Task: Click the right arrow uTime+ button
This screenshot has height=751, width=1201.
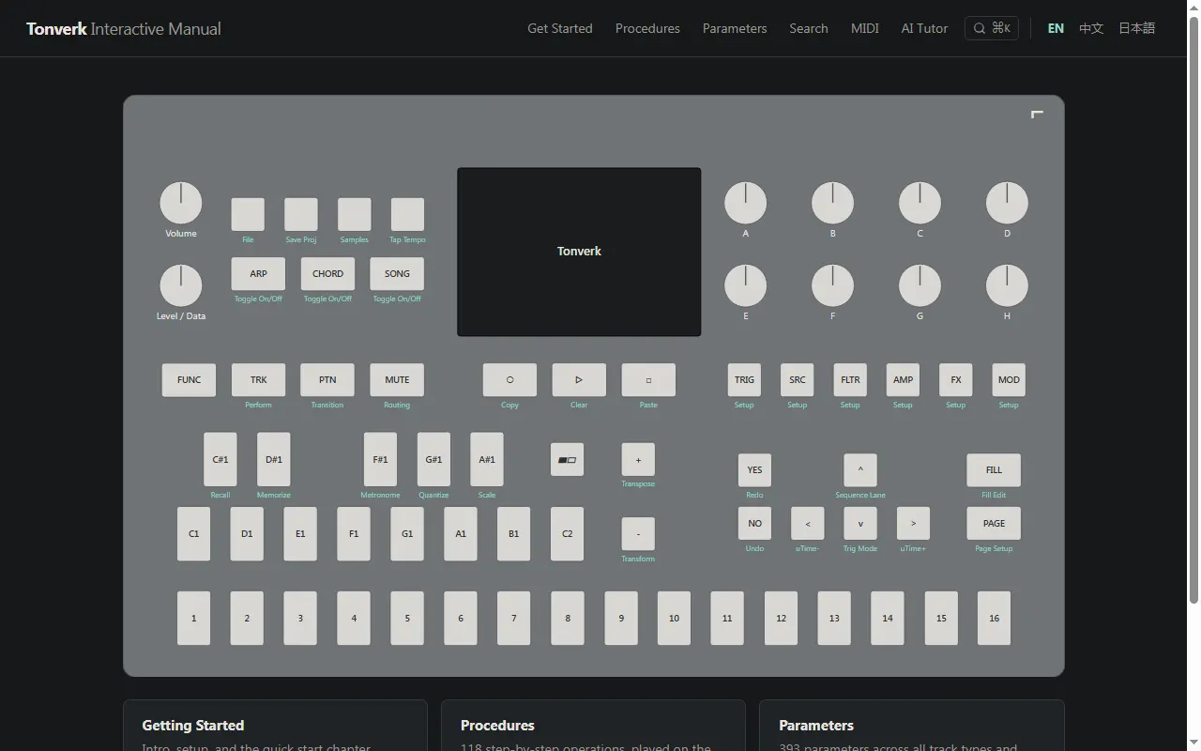Action: [913, 524]
